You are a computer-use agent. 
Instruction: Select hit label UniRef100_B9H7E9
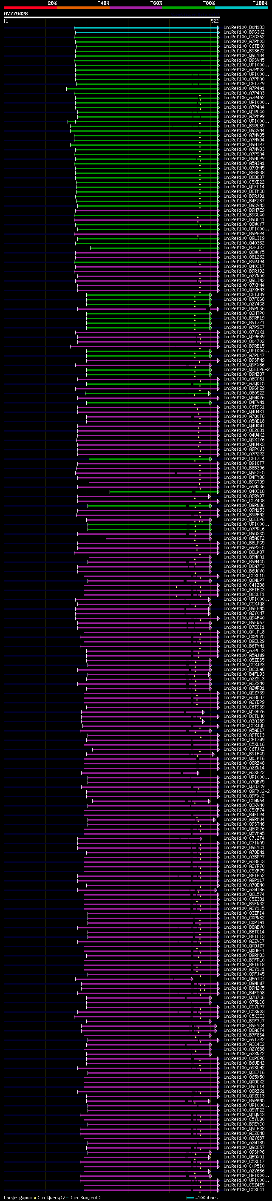pyautogui.click(x=244, y=210)
